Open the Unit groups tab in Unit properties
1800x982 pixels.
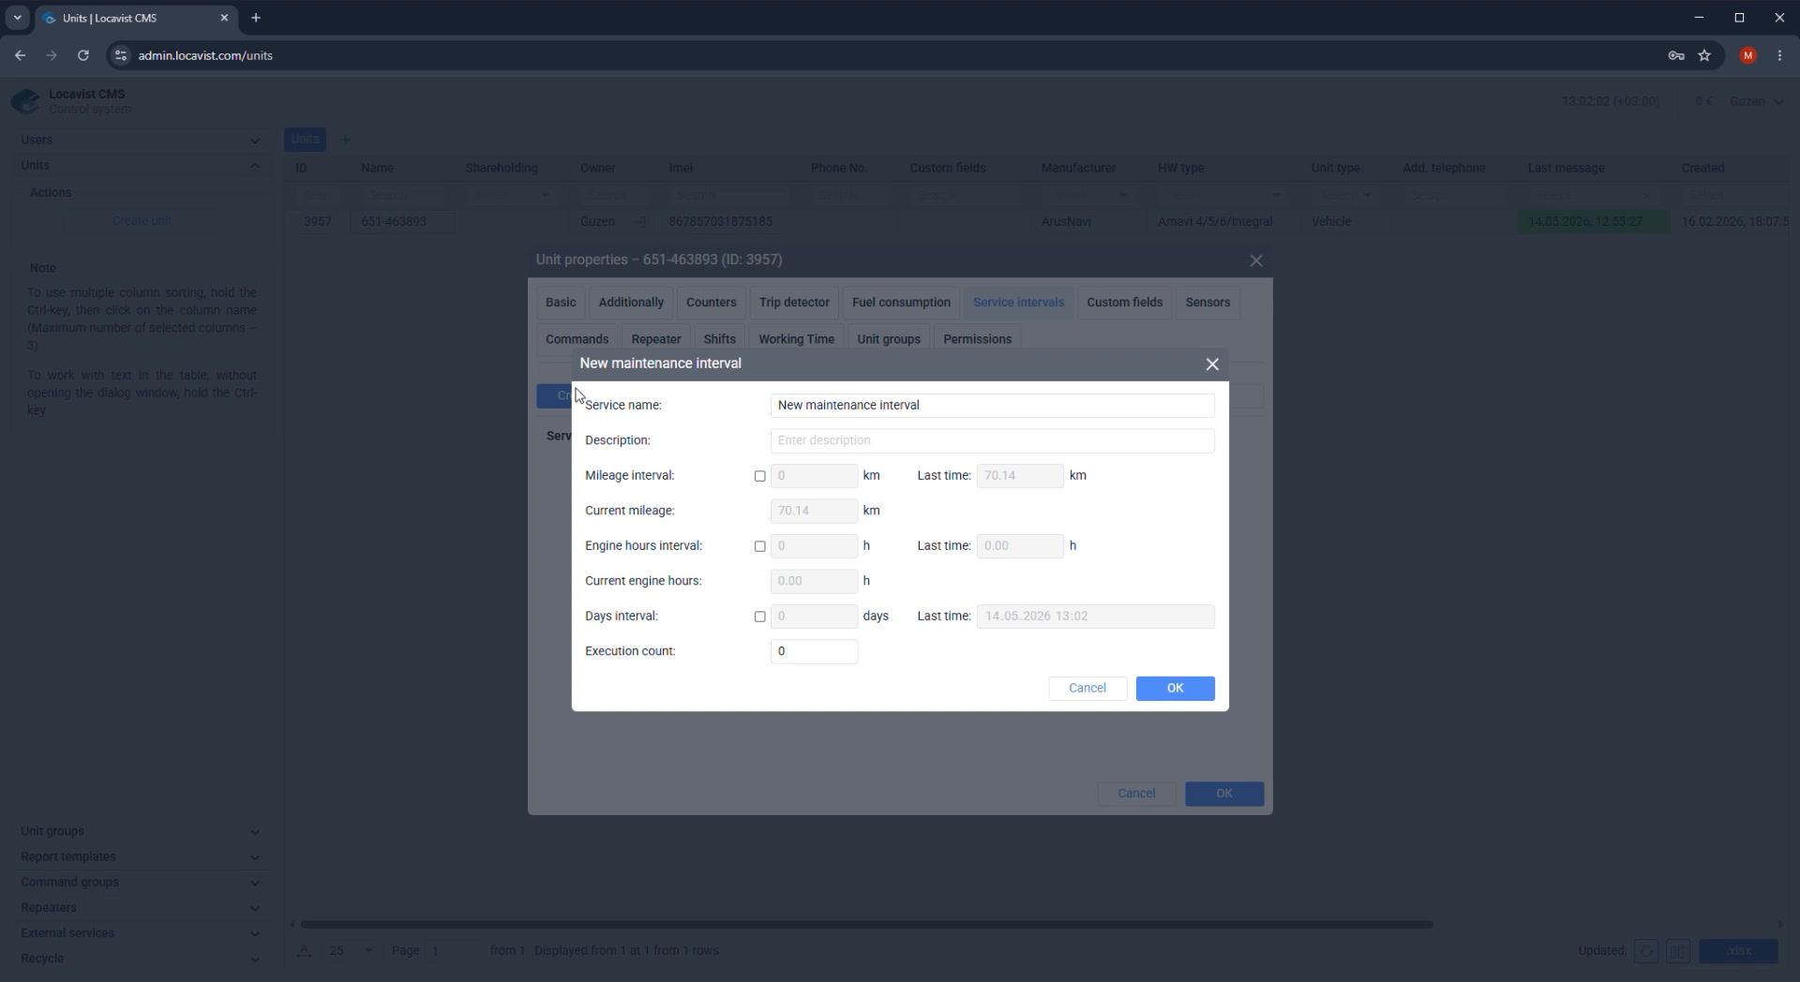(x=888, y=339)
